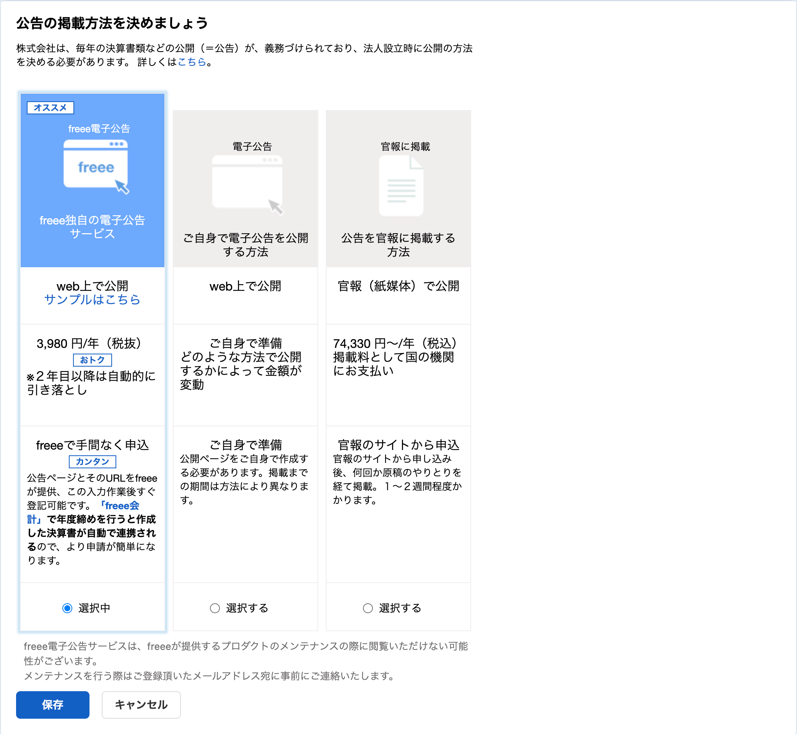Click the 保存 button
Screen dimensions: 797x734
[x=52, y=705]
